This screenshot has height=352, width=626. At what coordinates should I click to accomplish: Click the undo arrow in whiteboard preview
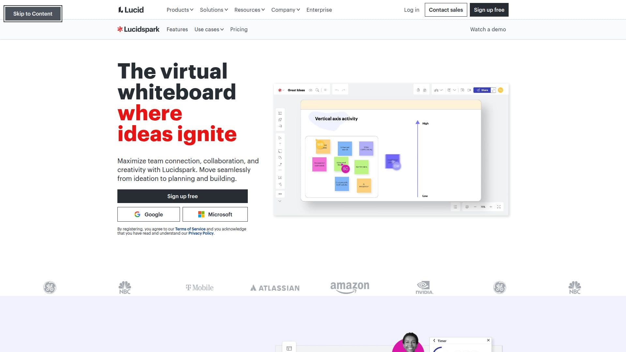coord(337,90)
